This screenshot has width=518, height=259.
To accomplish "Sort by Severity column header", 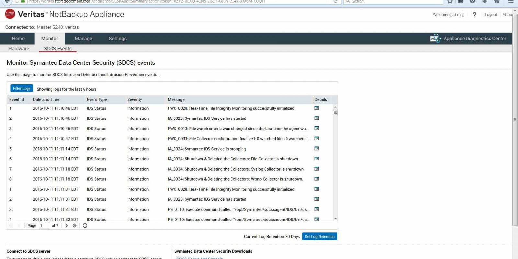I will [x=135, y=99].
